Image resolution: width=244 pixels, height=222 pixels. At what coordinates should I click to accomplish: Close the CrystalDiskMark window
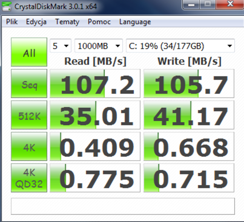pos(230,5)
